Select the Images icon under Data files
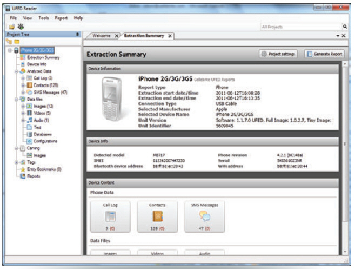This screenshot has height=269, width=355. [x=29, y=106]
